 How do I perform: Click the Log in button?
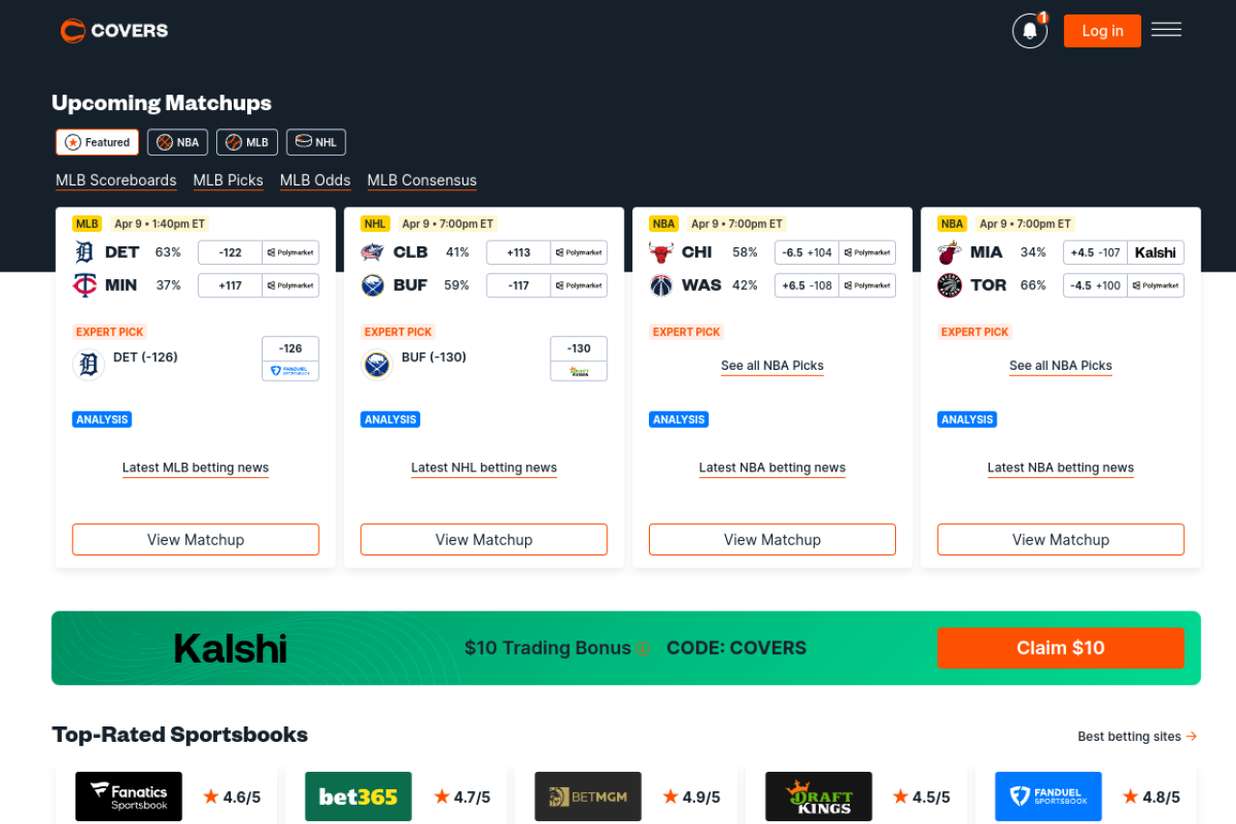[1102, 31]
